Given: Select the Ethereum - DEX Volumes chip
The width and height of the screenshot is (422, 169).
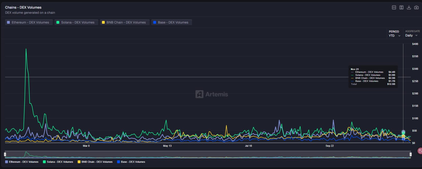Looking at the screenshot, I should click(x=29, y=22).
